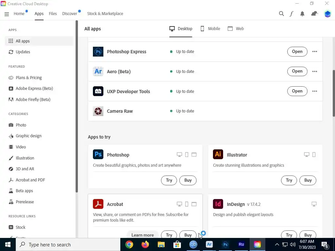Open Stock & Marketplace tab

105,14
